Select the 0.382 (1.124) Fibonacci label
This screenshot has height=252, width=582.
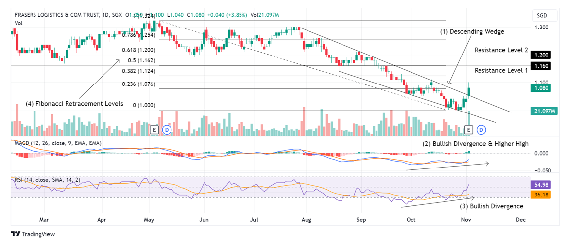click(139, 71)
